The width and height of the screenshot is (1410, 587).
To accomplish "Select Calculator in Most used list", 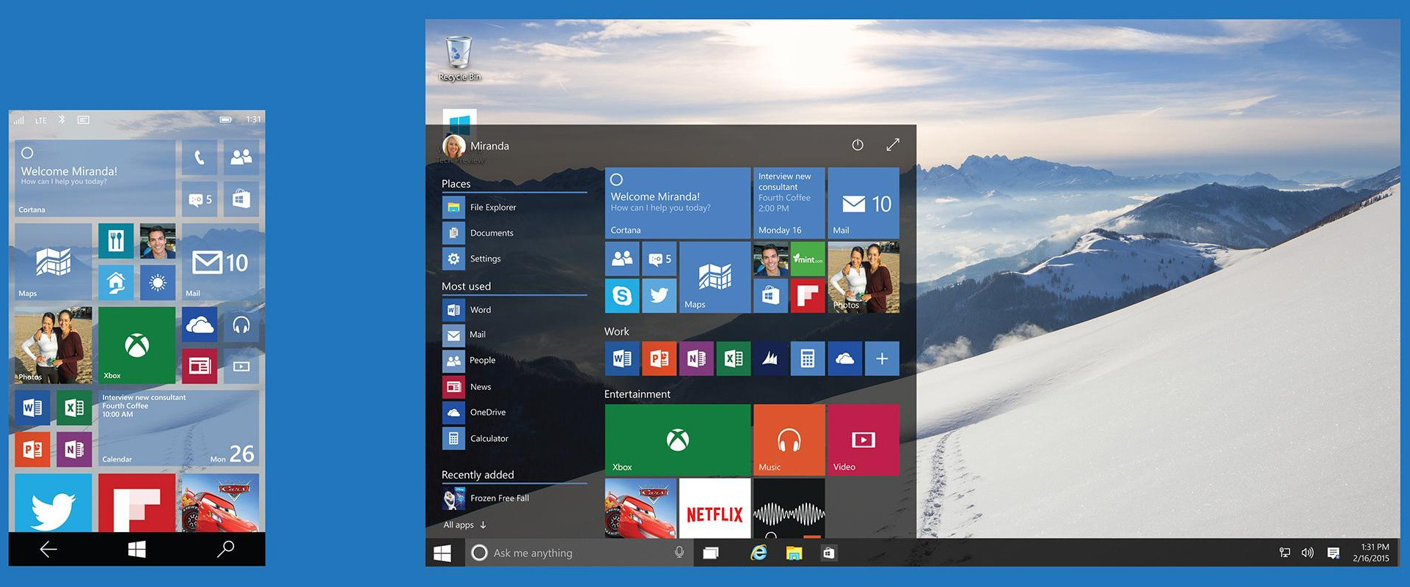I will (488, 438).
